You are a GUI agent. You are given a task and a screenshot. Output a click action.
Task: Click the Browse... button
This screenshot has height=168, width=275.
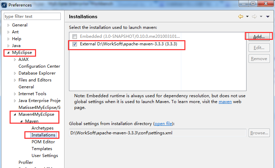tap(259, 133)
